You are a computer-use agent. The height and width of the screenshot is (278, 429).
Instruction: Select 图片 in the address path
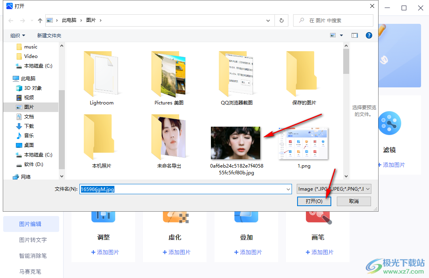tap(91, 20)
